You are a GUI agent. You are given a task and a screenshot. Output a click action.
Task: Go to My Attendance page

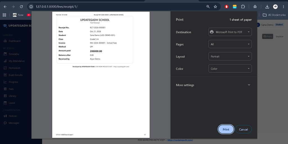(17, 61)
